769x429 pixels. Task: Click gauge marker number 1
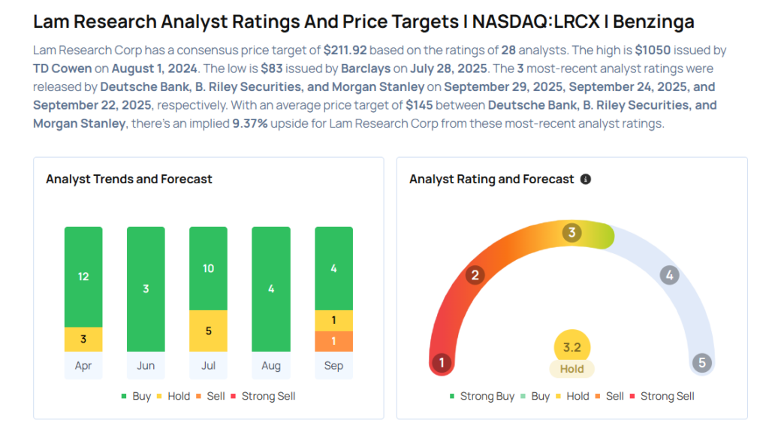(x=442, y=364)
